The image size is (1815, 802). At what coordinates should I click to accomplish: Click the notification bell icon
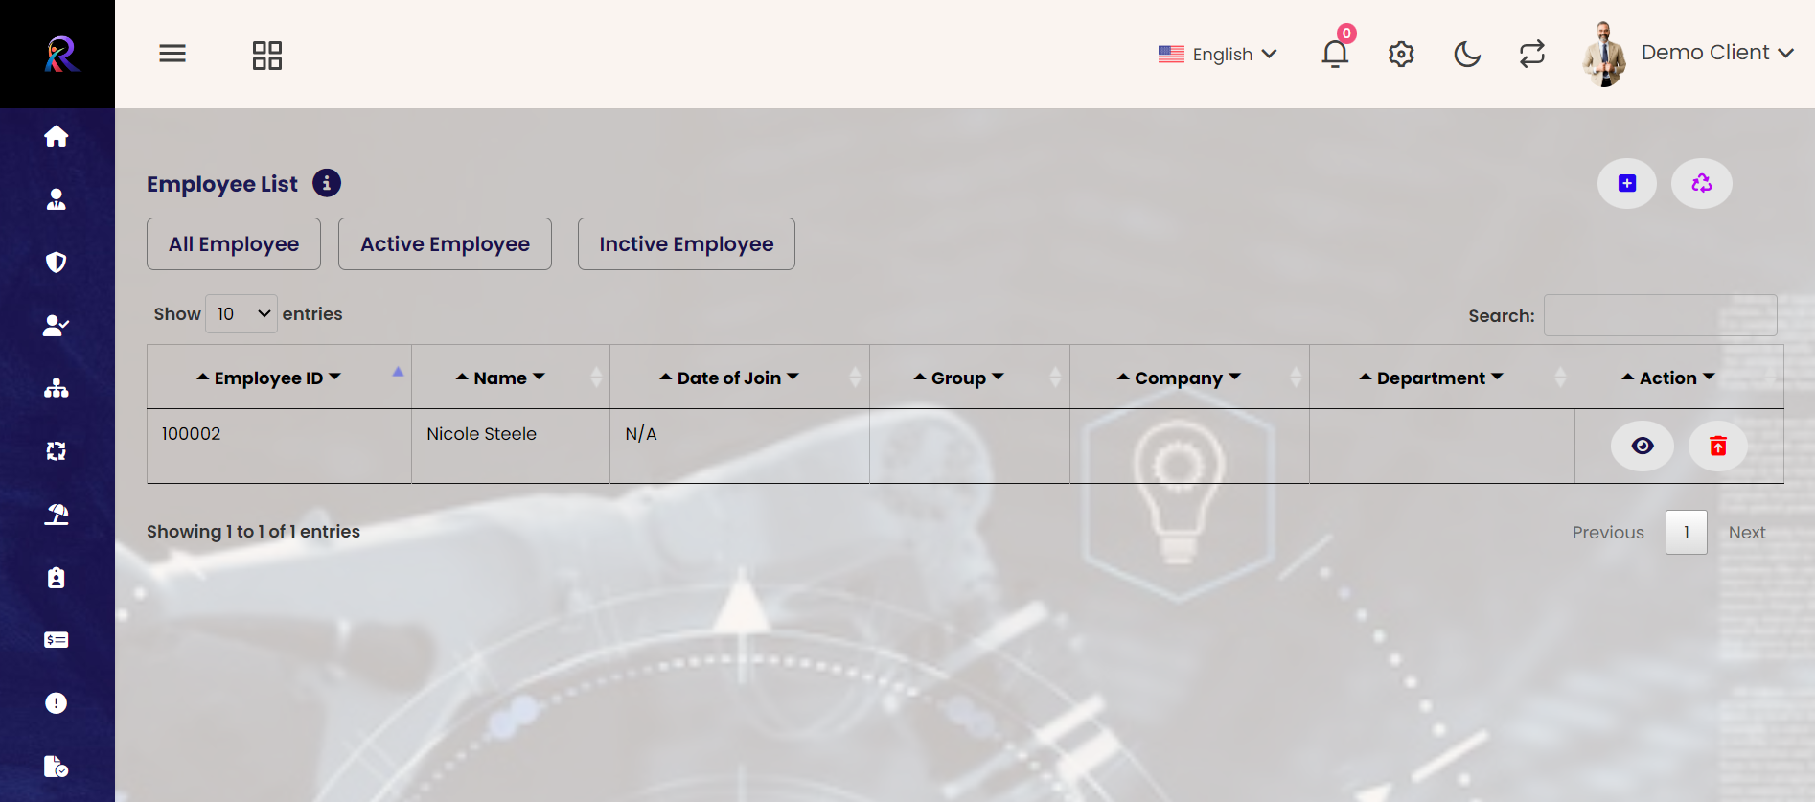[x=1335, y=54]
